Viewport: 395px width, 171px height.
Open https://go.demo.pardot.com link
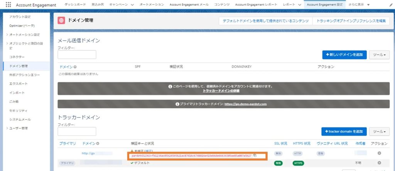(245, 104)
